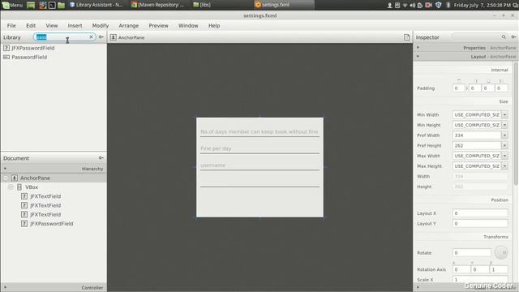Expand the Controller section
519x292 pixels.
[53, 287]
